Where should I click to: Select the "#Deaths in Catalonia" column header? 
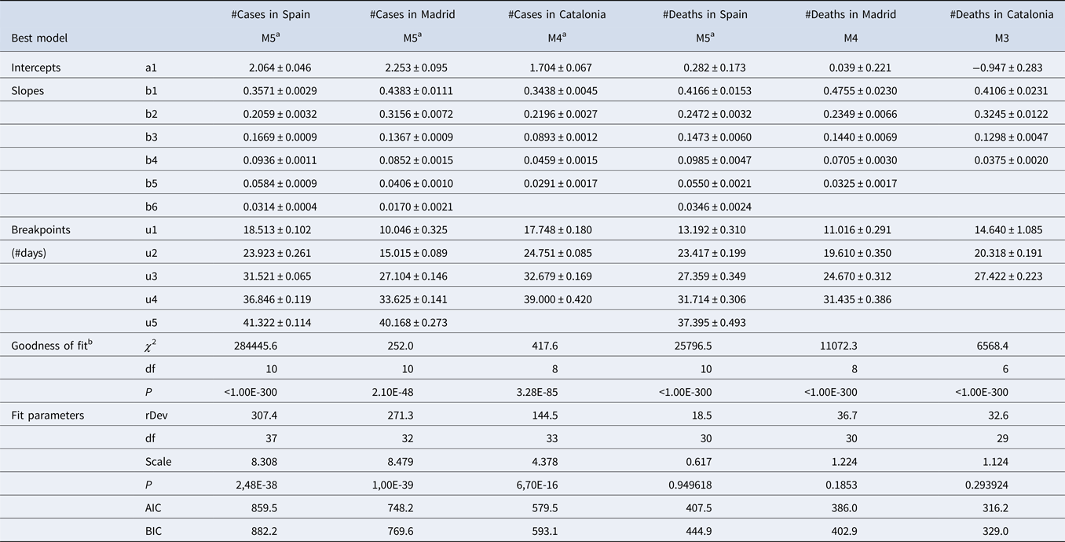tap(1001, 14)
